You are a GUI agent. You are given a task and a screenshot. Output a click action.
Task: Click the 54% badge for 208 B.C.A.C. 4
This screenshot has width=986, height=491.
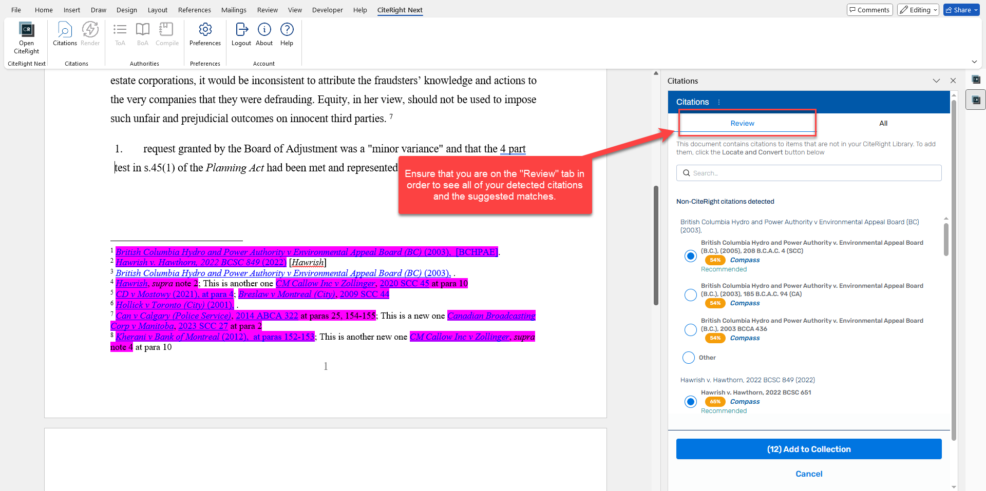[x=715, y=260]
